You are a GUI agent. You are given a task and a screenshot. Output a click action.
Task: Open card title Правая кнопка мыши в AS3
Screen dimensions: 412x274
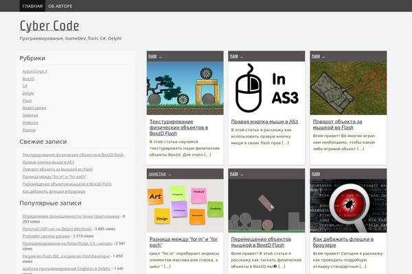click(264, 122)
